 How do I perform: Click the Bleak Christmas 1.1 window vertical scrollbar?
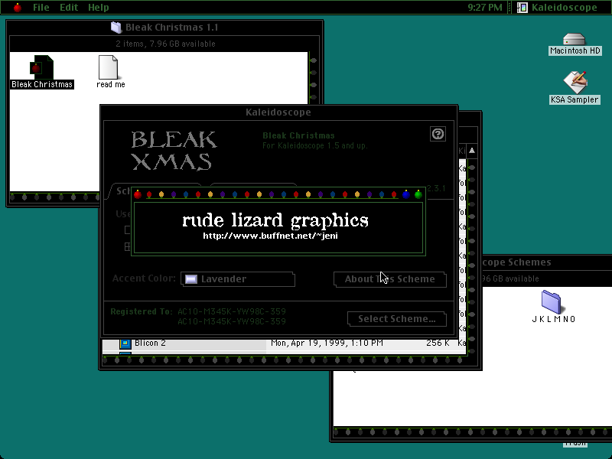tap(313, 78)
